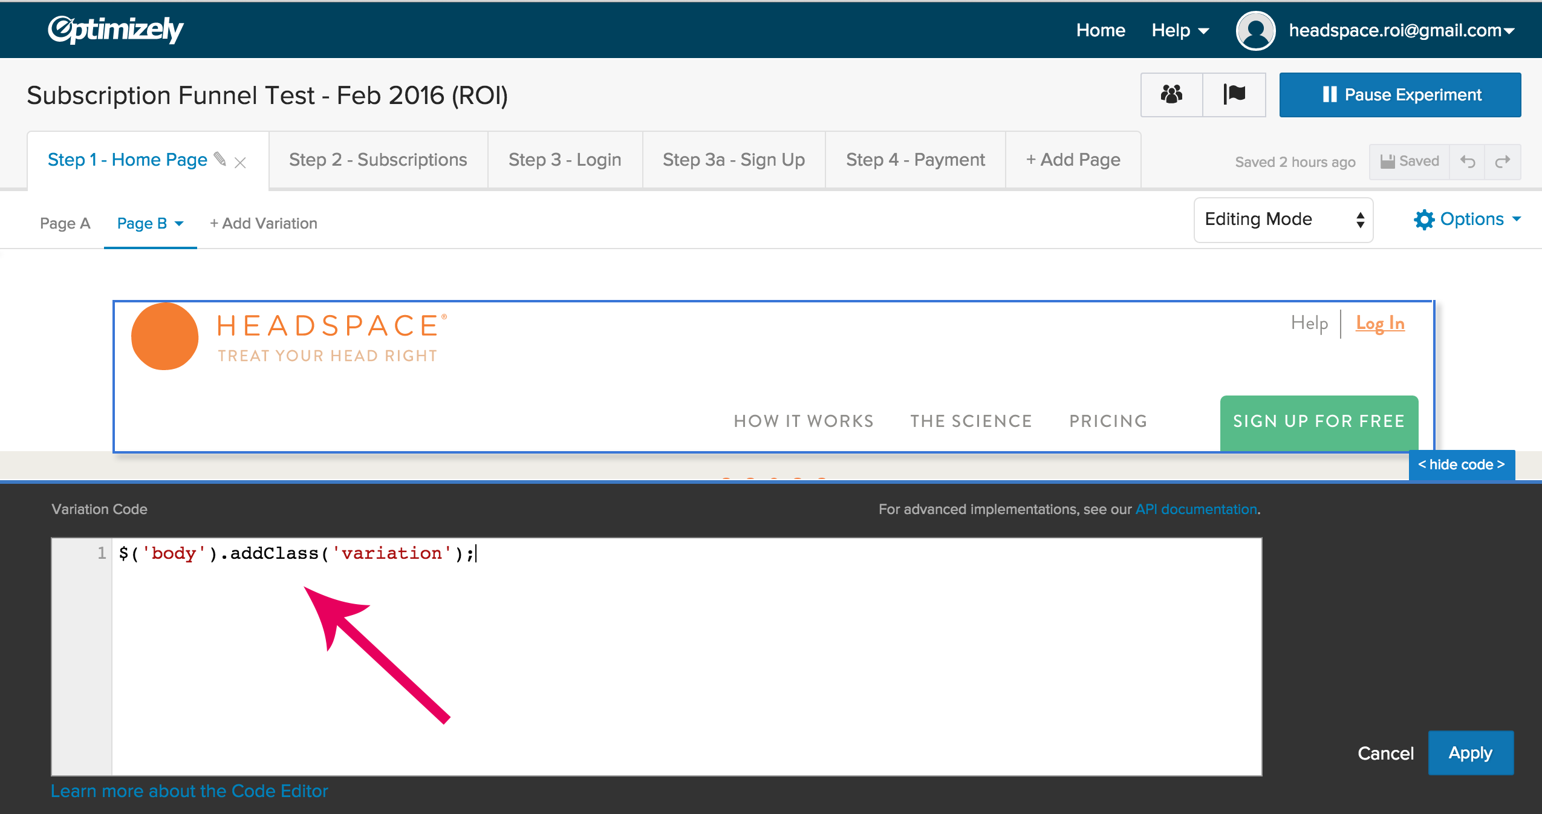Switch to Step 3 - Login tab
This screenshot has height=814, width=1542.
(x=565, y=160)
